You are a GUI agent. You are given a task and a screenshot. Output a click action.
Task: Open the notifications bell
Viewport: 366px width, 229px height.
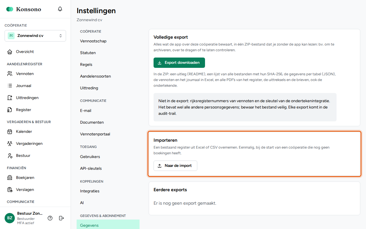pos(60,9)
